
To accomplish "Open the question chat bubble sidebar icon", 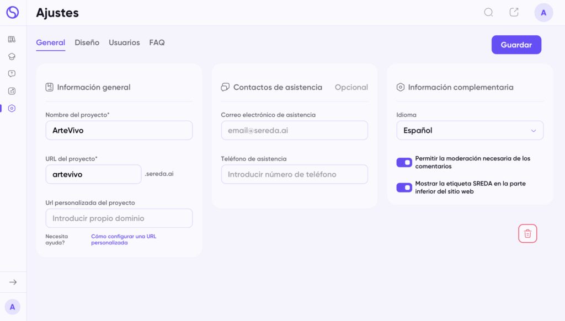I will coord(12,74).
